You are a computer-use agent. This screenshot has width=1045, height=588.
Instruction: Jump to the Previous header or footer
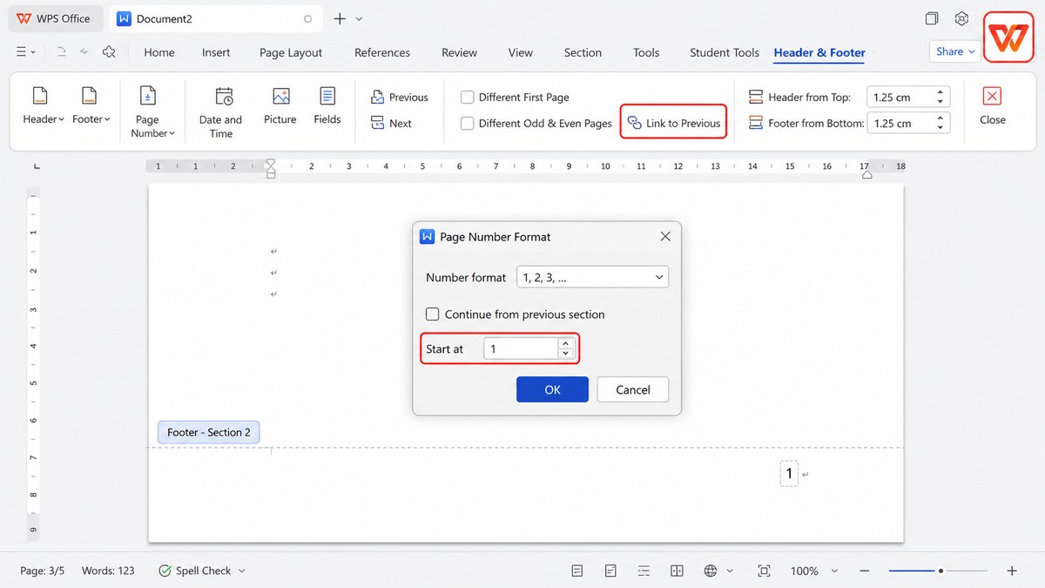click(400, 98)
